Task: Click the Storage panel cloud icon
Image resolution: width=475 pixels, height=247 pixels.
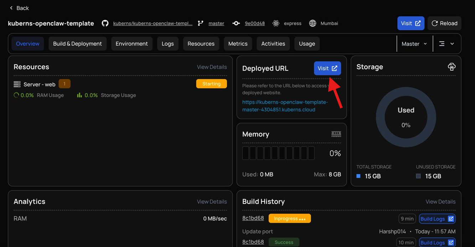Action: pyautogui.click(x=451, y=67)
